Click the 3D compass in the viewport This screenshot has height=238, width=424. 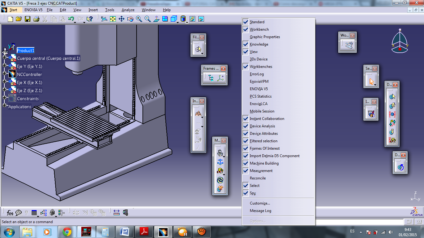[x=400, y=41]
